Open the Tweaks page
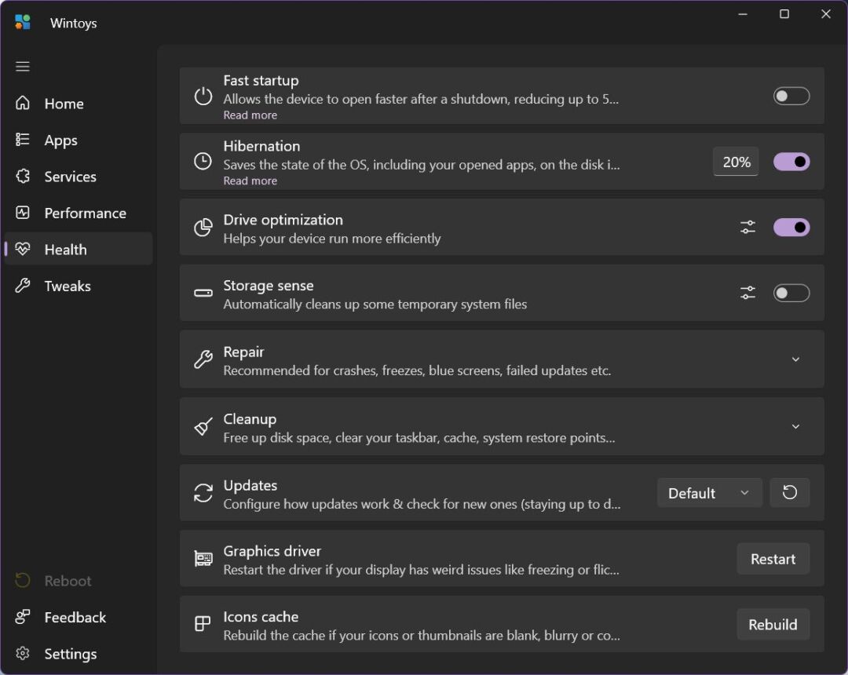848x675 pixels. tap(79, 286)
